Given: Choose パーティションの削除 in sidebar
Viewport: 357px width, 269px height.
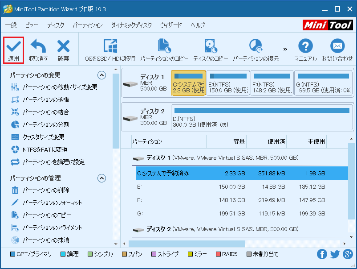Looking at the screenshot, I should 40,190.
